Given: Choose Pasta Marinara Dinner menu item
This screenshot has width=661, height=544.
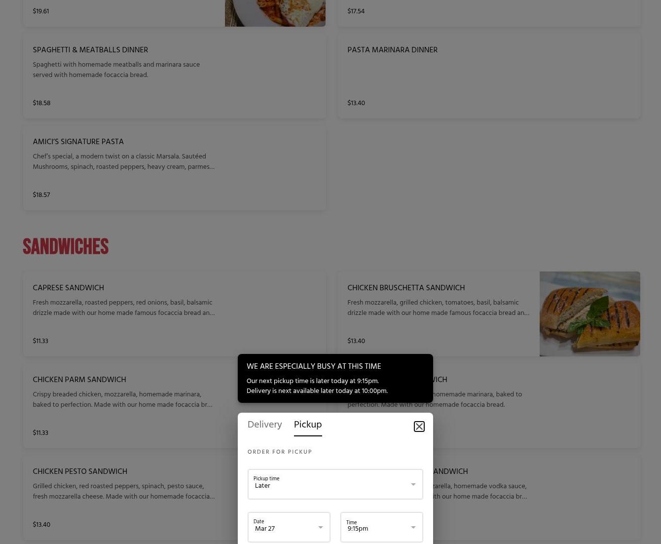Looking at the screenshot, I should [x=489, y=76].
